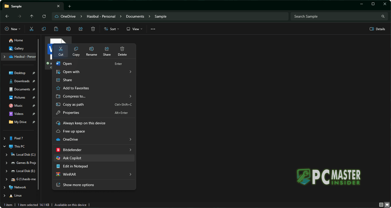
Task: Switch to details list layout icon
Action: point(381,205)
